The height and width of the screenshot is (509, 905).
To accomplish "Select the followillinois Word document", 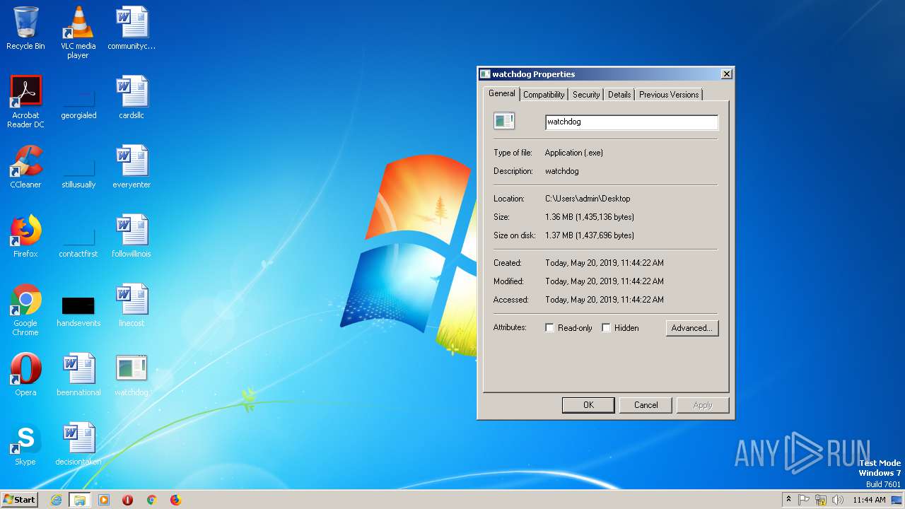I will 132,237.
